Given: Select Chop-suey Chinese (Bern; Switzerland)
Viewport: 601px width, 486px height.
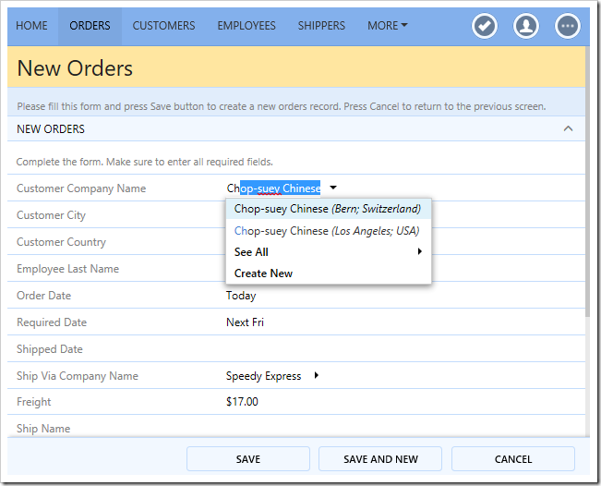Looking at the screenshot, I should [x=329, y=209].
